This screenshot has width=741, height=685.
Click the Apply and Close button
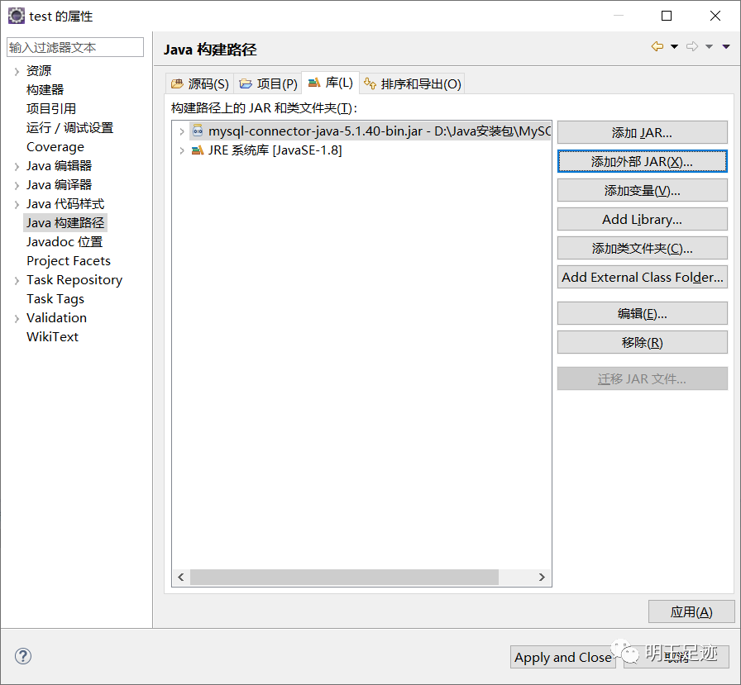pyautogui.click(x=563, y=657)
